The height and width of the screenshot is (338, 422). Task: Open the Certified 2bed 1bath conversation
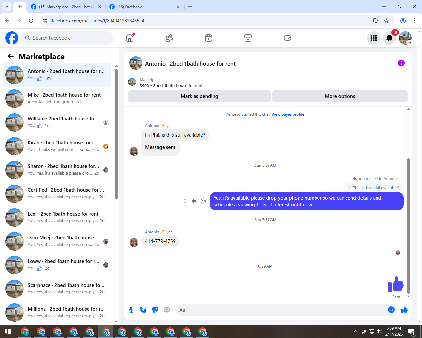[x=57, y=194]
